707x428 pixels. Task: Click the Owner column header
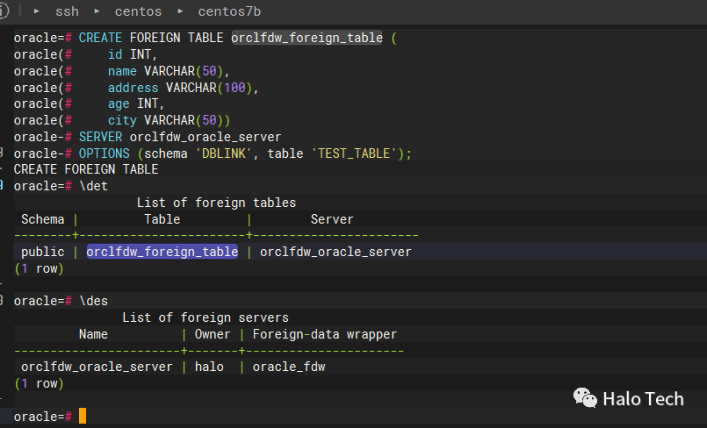(x=213, y=334)
